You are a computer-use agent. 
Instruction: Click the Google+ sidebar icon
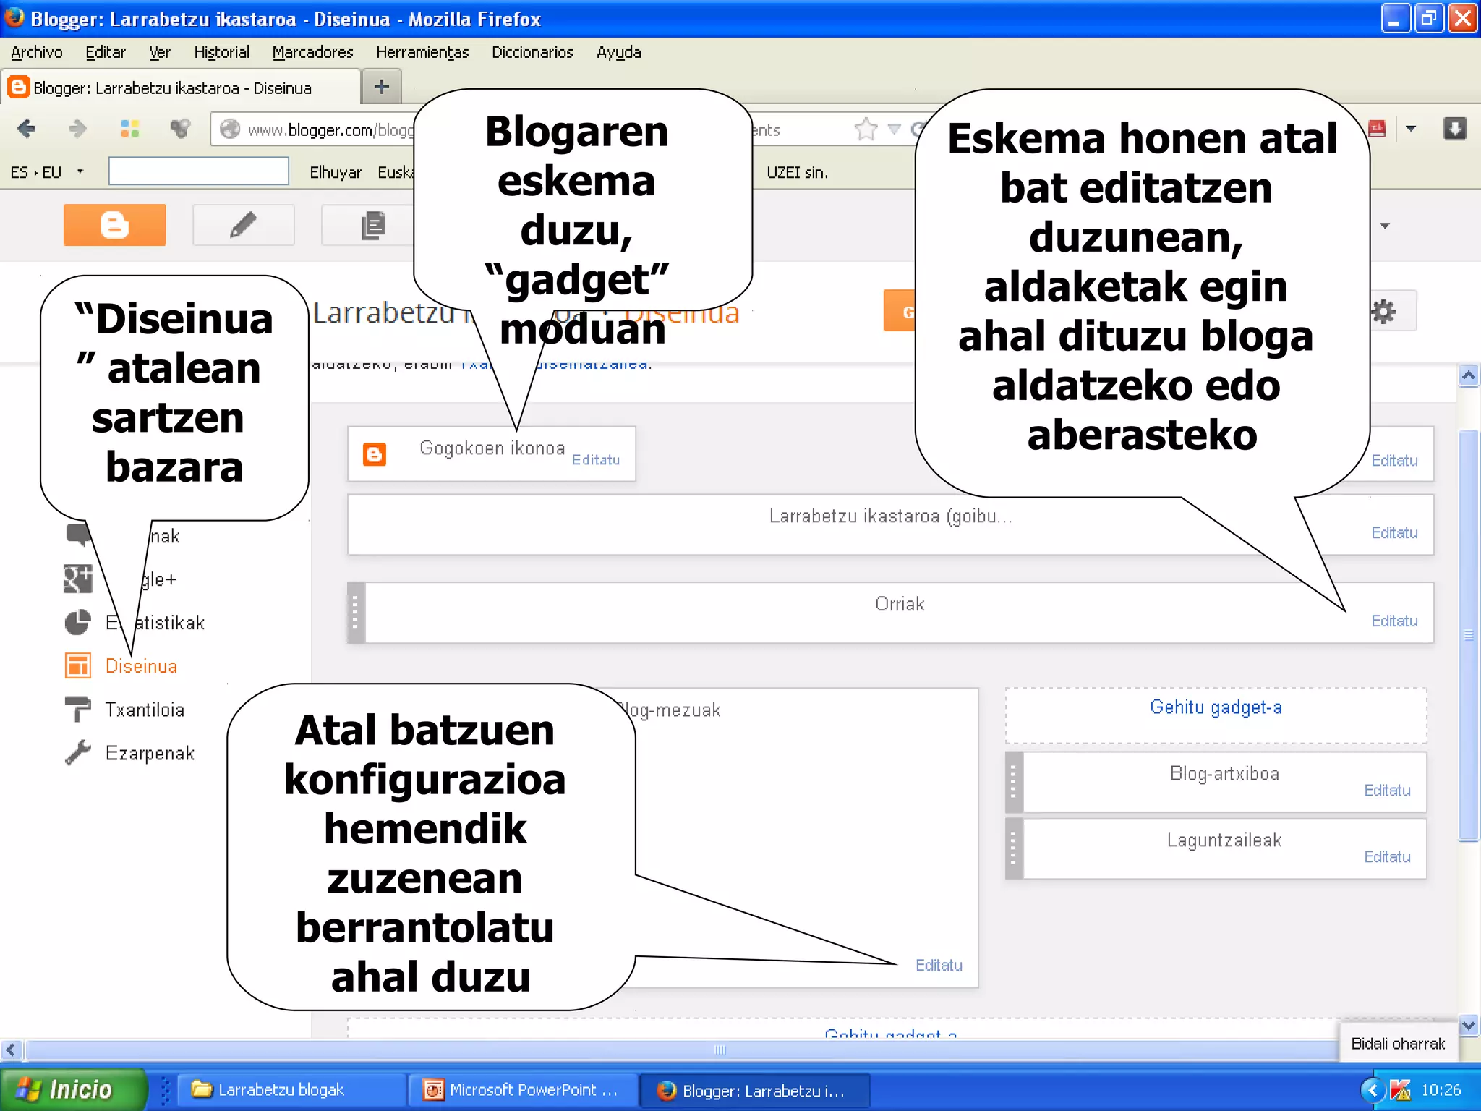tap(77, 579)
